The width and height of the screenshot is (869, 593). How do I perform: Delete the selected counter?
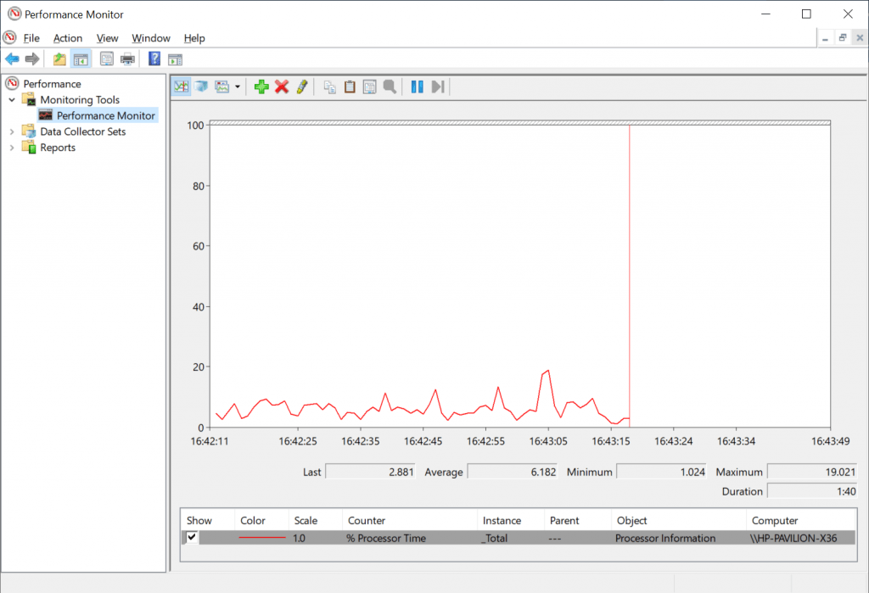(x=282, y=86)
